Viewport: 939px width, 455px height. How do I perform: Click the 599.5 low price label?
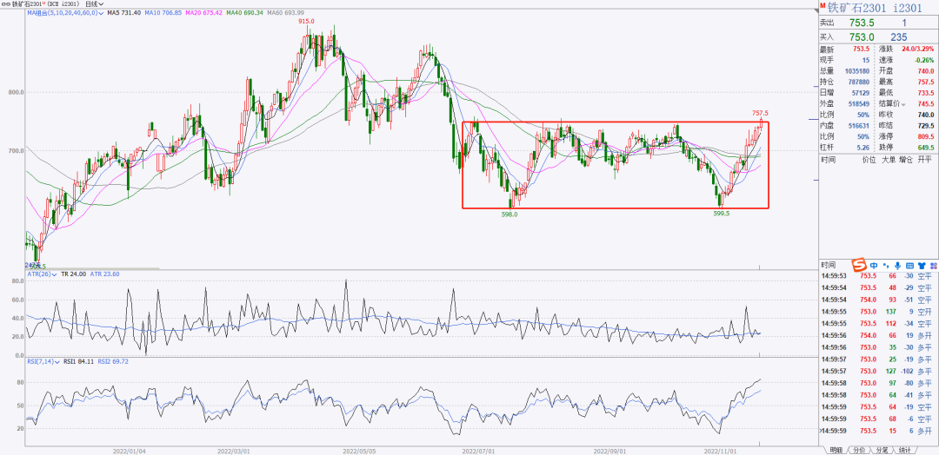tap(722, 213)
